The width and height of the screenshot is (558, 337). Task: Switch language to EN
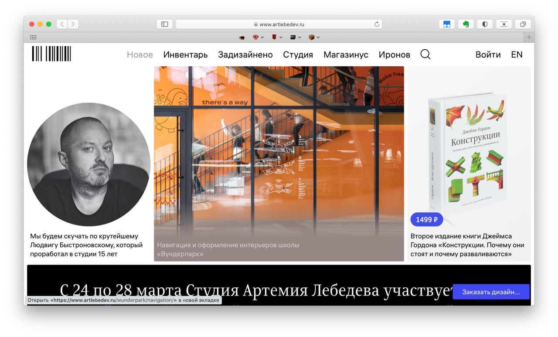517,54
